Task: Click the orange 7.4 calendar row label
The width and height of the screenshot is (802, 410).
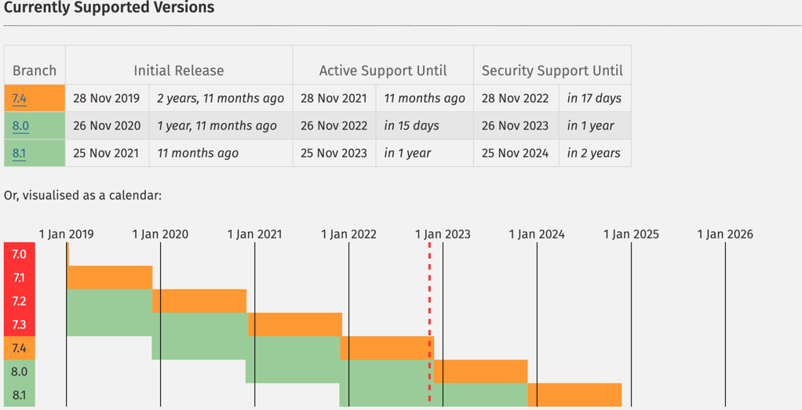Action: (19, 348)
